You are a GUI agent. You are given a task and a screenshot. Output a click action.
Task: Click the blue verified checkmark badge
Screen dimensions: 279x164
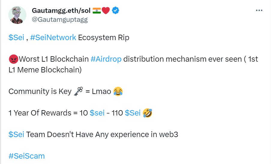click(x=115, y=10)
